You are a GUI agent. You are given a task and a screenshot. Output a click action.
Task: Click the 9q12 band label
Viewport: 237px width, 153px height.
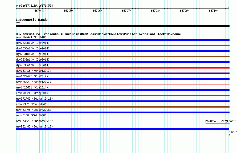[x=19, y=23]
